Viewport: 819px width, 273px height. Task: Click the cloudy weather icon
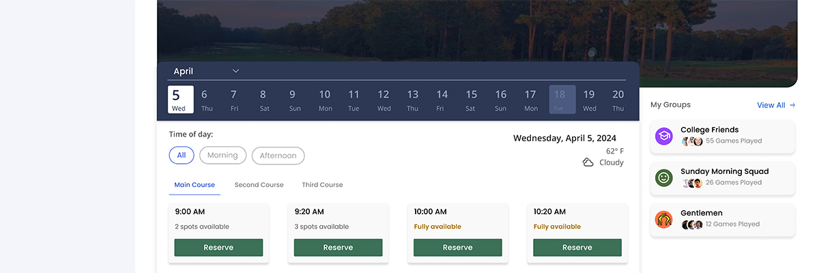[x=588, y=162]
